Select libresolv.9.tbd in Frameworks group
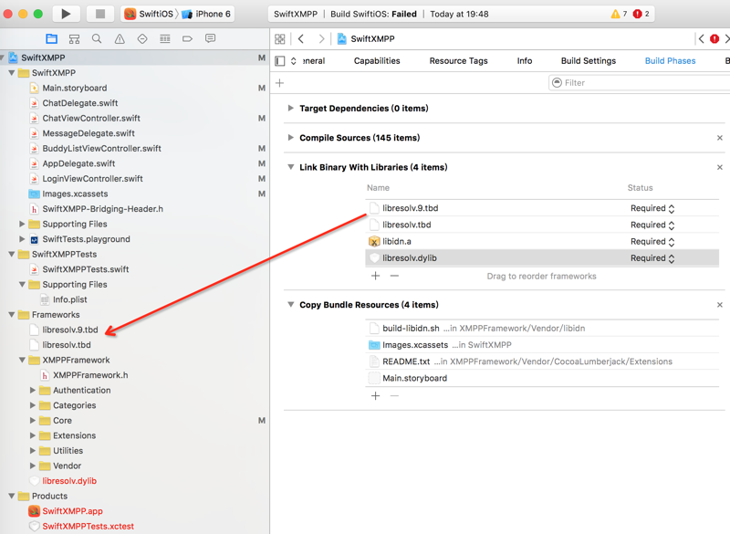Screen dimensions: 730x534 (x=70, y=330)
